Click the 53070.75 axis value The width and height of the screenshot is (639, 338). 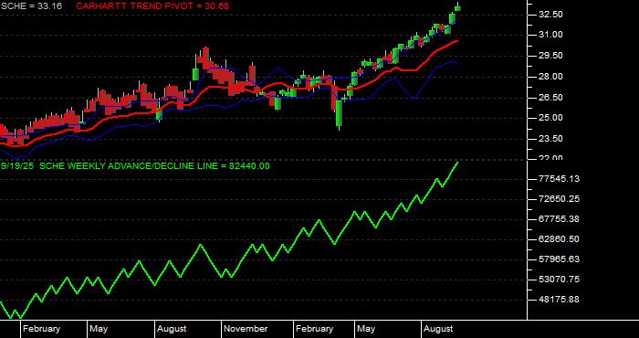(x=559, y=280)
